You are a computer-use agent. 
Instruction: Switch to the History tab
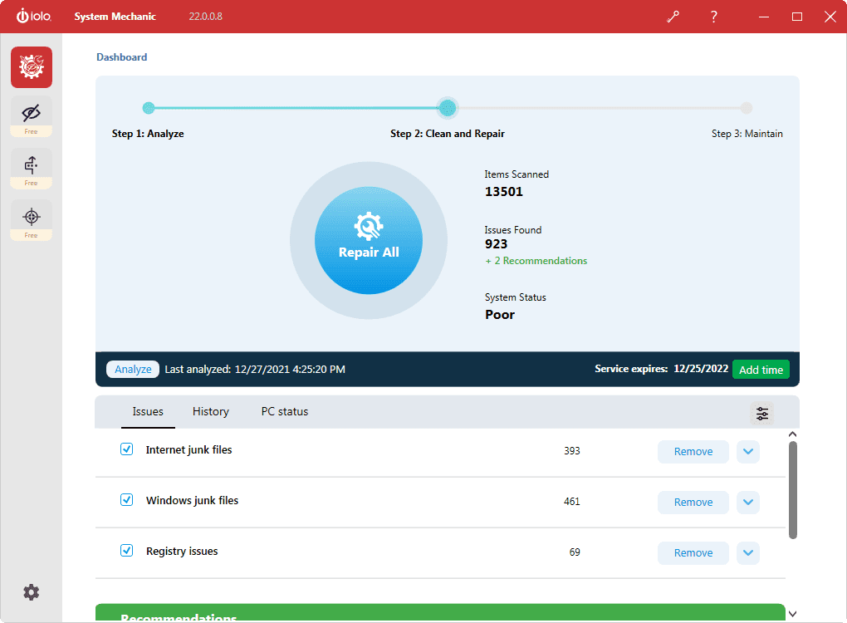(x=211, y=411)
